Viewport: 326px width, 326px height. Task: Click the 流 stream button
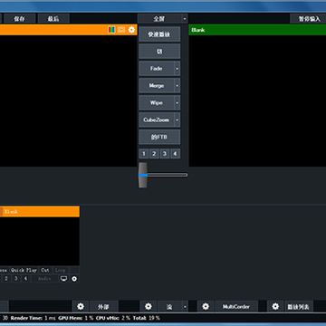point(169,306)
